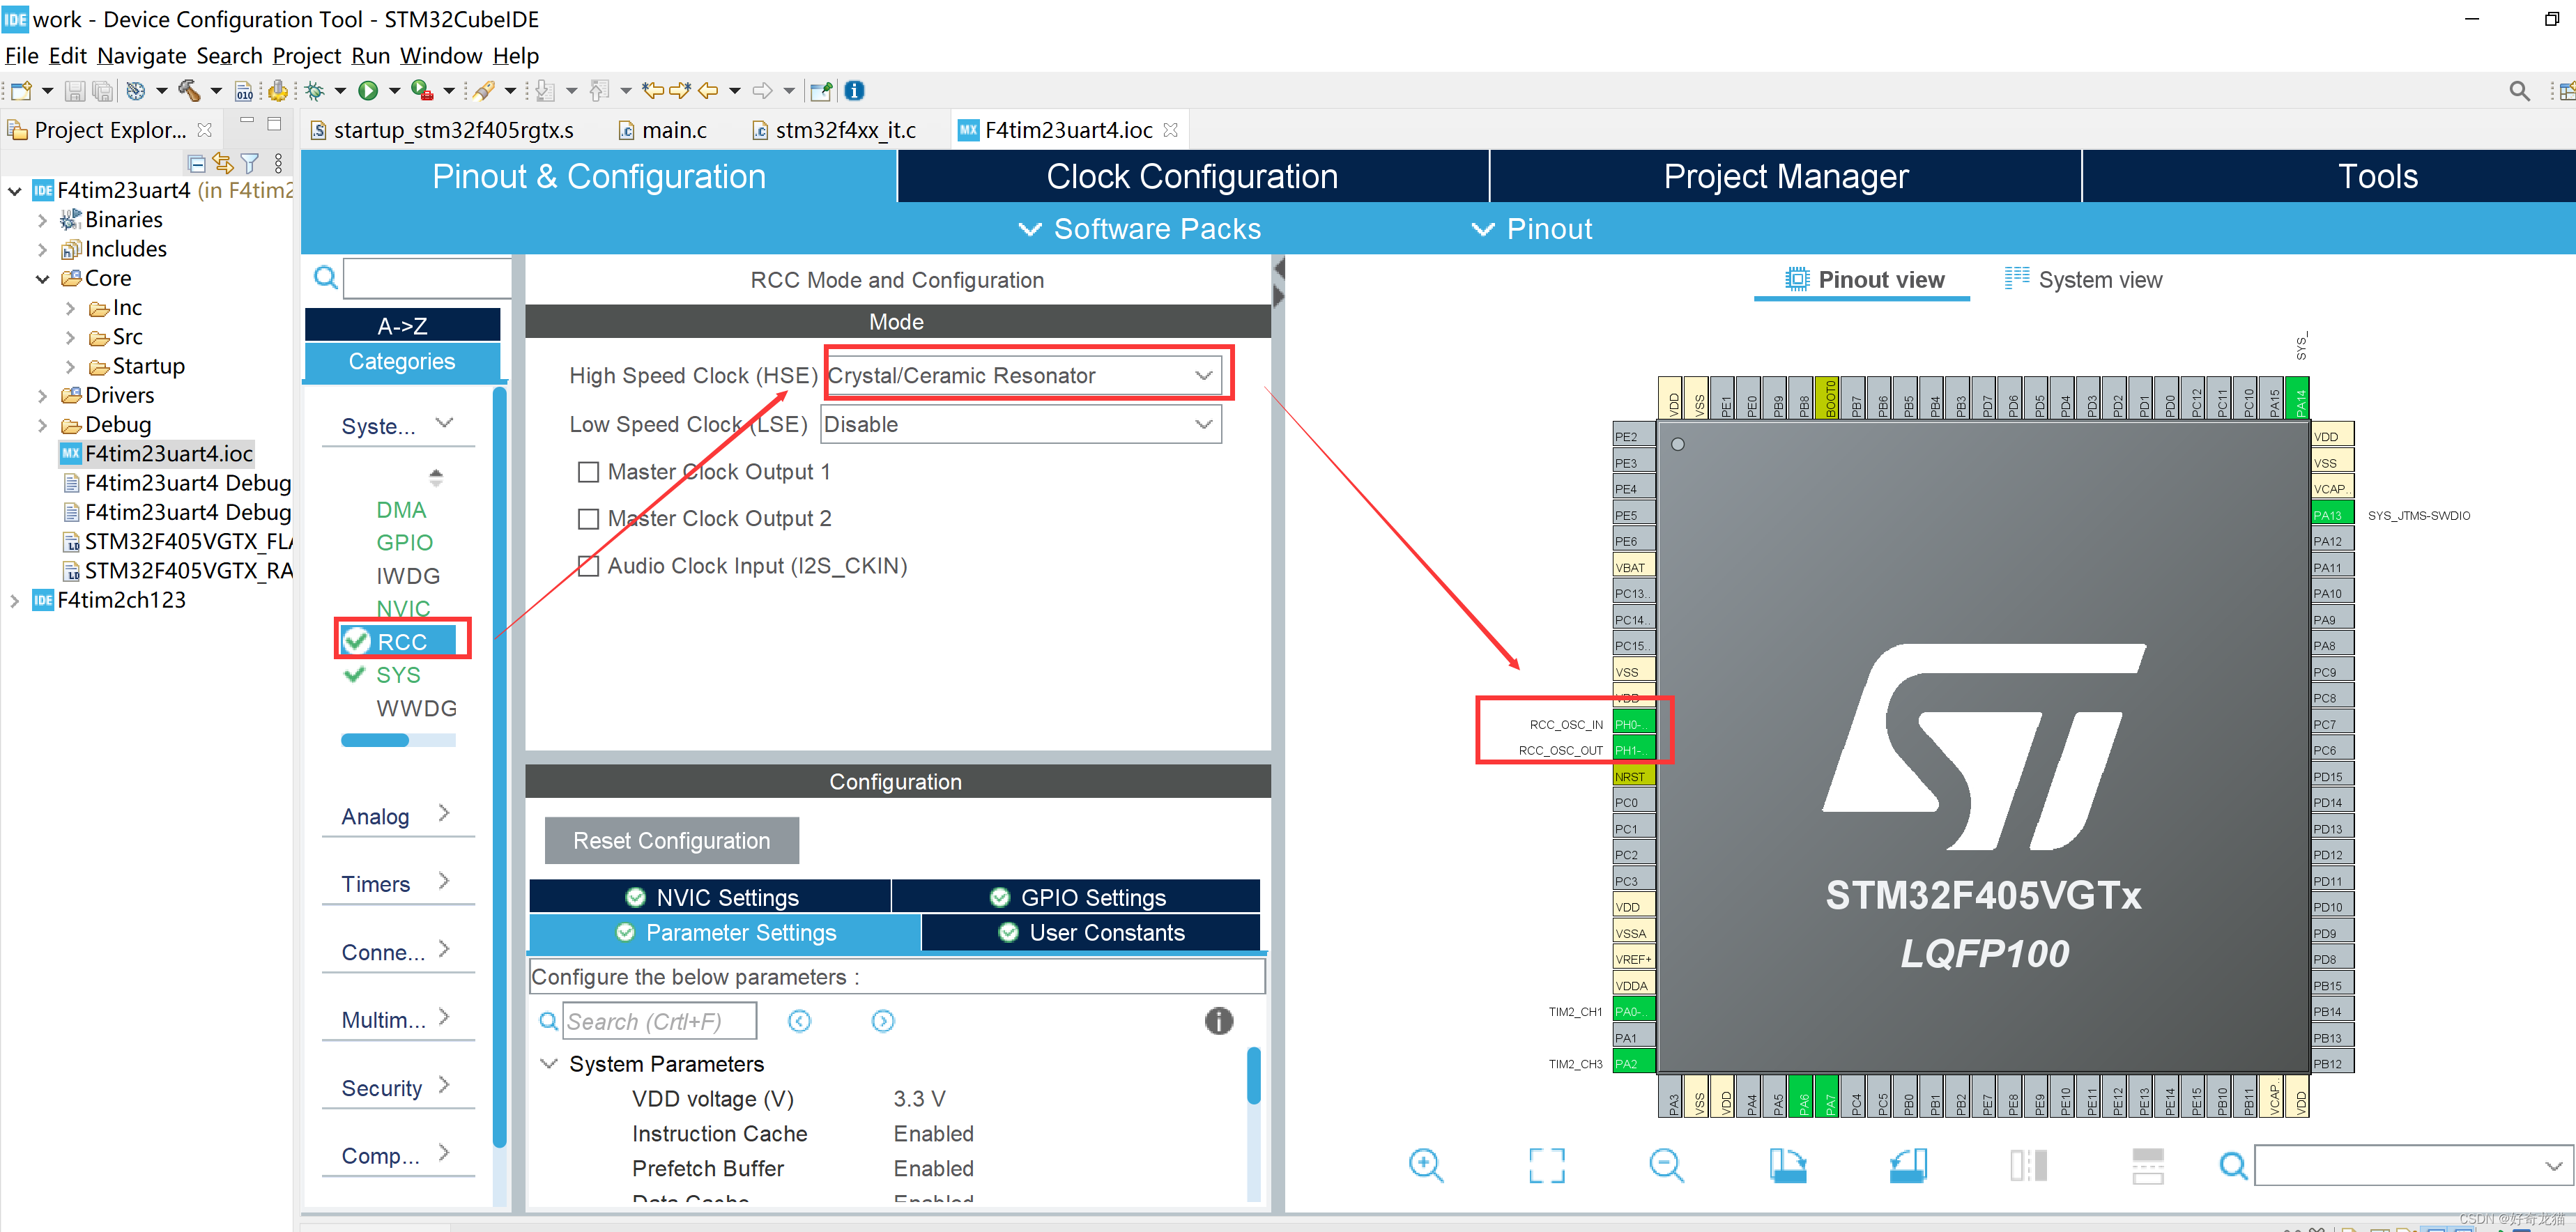
Task: Rotate the pinout counterclockwise
Action: [x=1907, y=1165]
